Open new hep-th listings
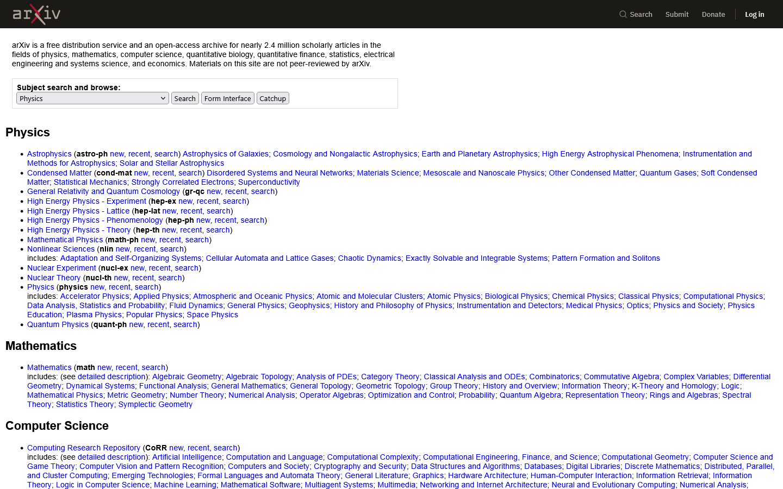 pos(169,230)
